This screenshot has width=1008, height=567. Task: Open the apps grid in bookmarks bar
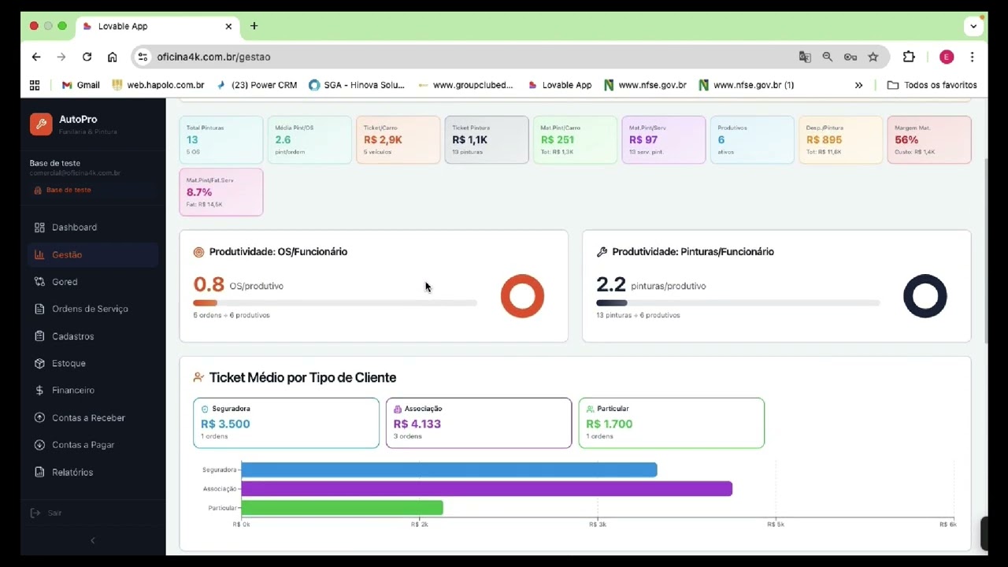(x=35, y=85)
